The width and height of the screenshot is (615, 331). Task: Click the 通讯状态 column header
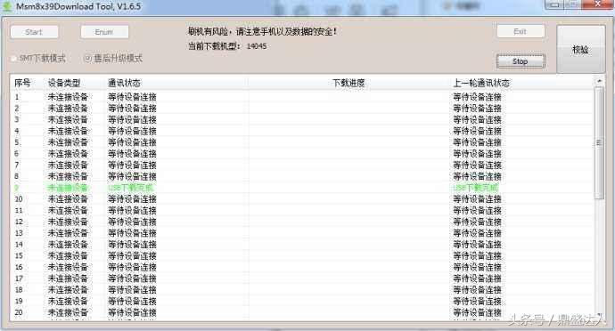pyautogui.click(x=124, y=83)
